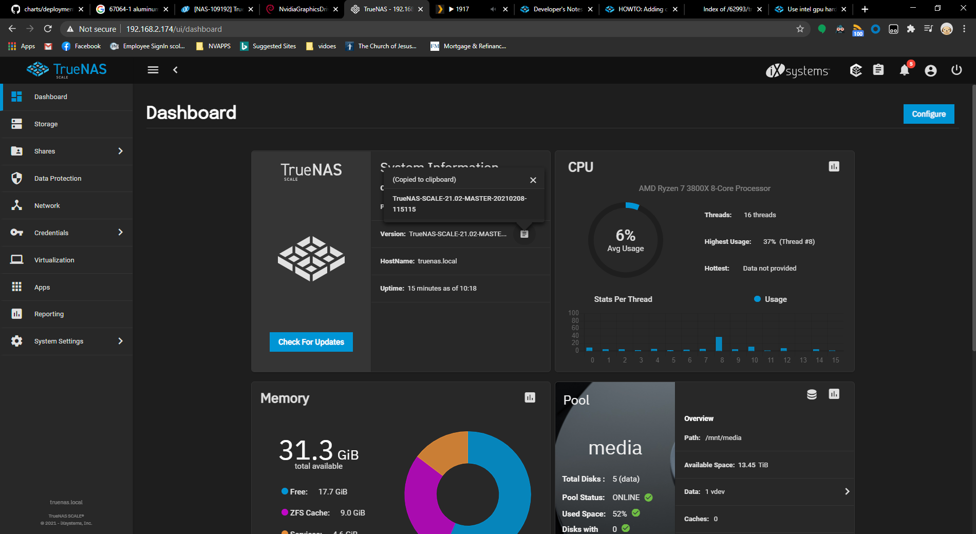Screen dimensions: 976x534
Task: Click the memory donut chart
Action: point(467,483)
